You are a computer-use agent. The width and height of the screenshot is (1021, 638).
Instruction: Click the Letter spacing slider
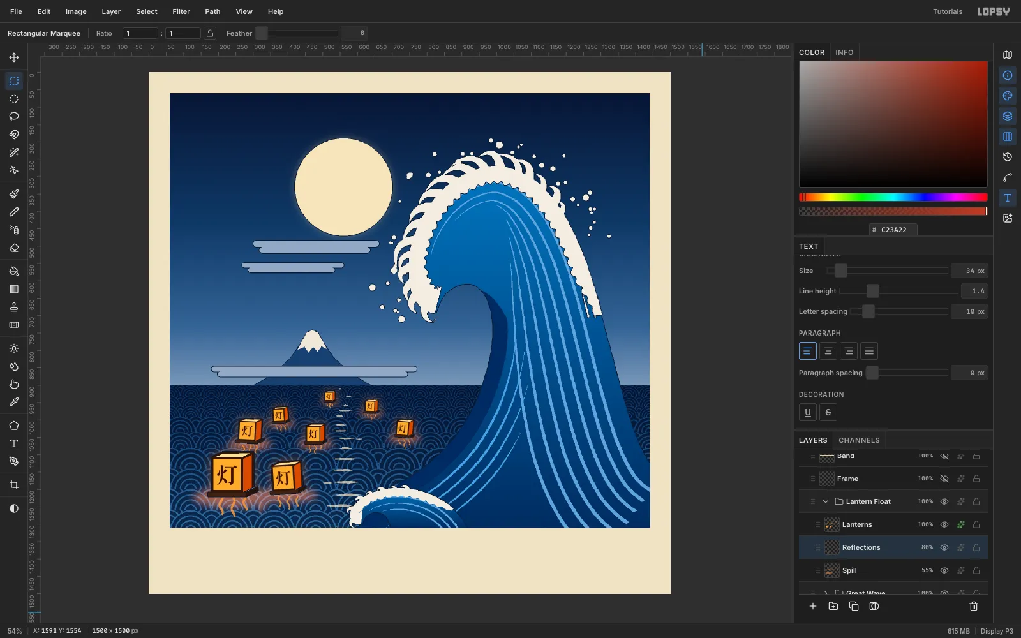pyautogui.click(x=898, y=311)
